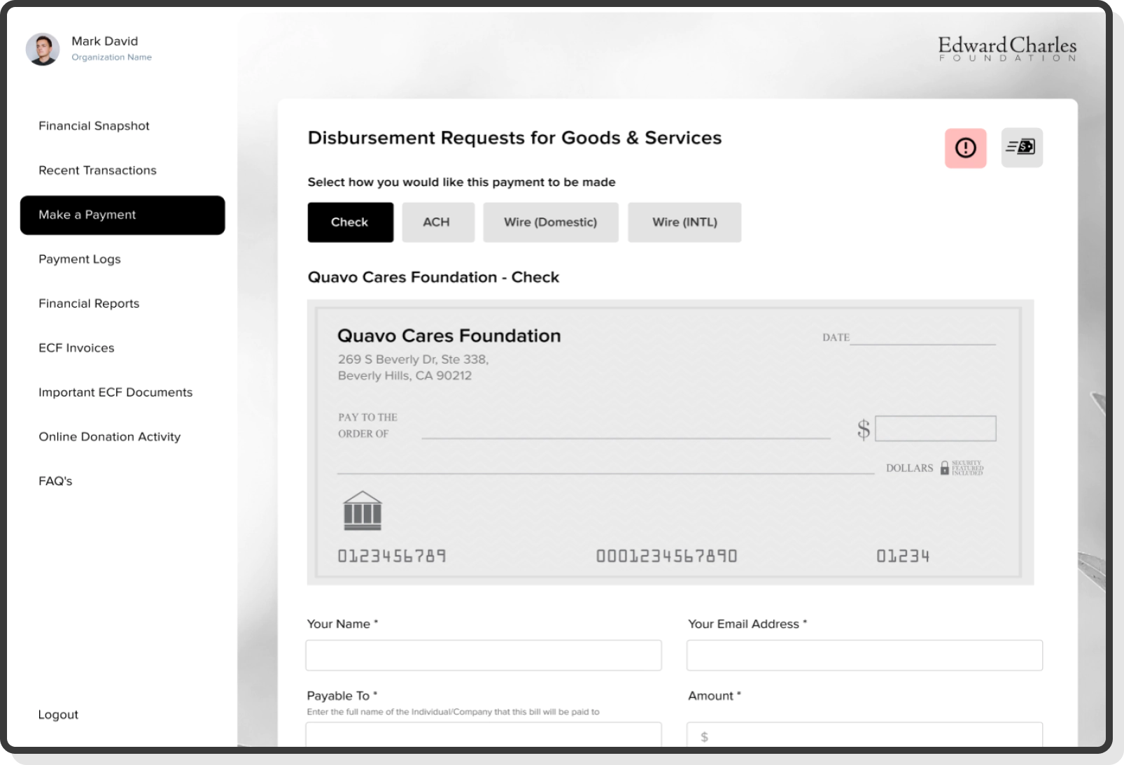Choose the Wire (INTL) option
The height and width of the screenshot is (765, 1124).
click(x=684, y=222)
